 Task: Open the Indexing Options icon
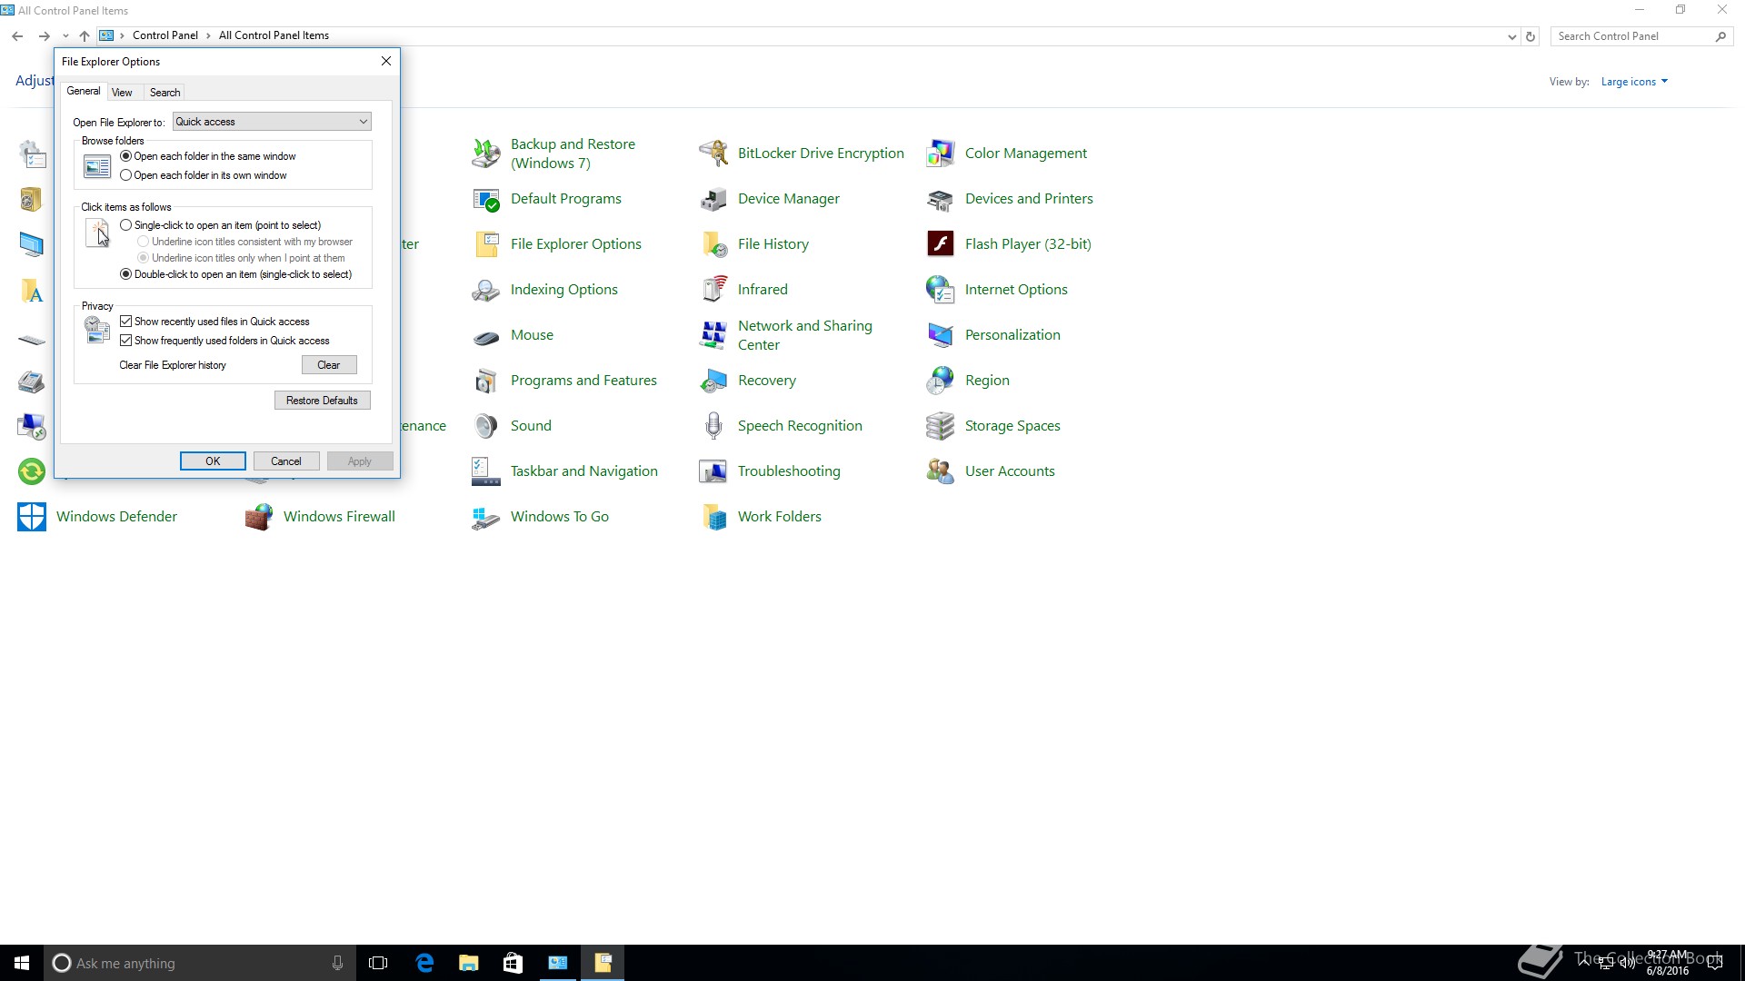486,290
